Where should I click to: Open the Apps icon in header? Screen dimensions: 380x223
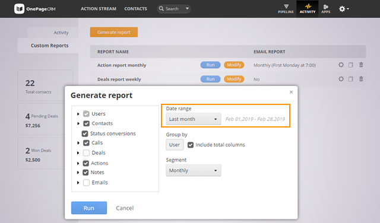pos(326,9)
